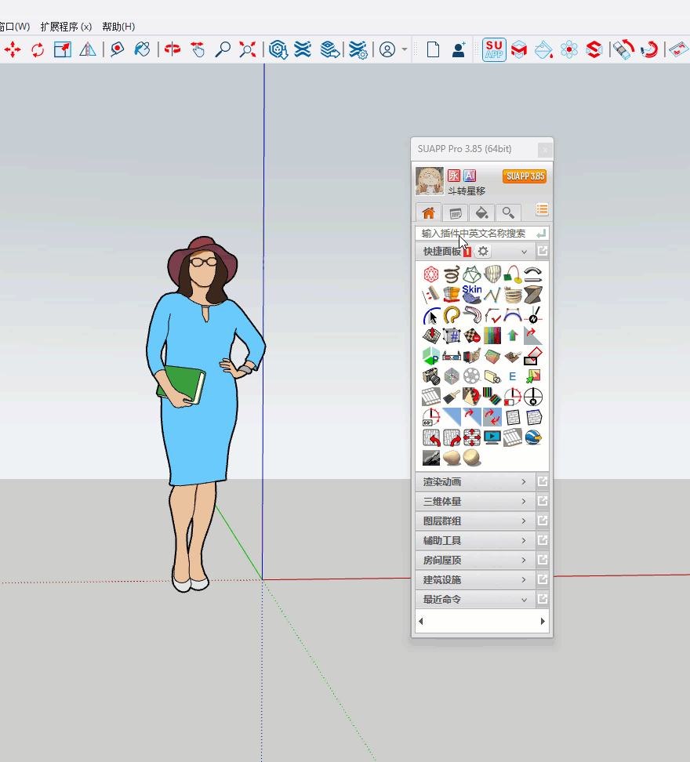
Task: Click the color stripes plugin icon
Action: pyautogui.click(x=492, y=336)
